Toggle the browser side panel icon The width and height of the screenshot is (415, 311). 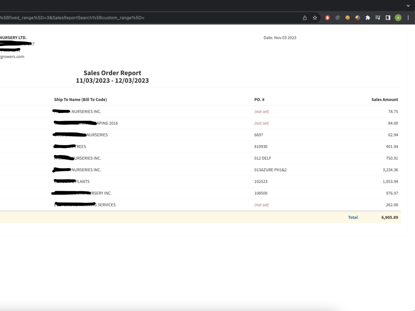388,18
